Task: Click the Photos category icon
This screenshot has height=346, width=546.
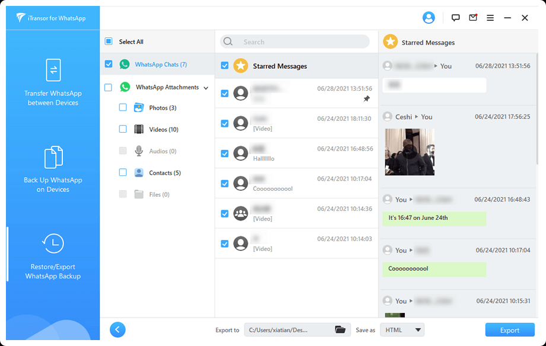Action: click(139, 107)
